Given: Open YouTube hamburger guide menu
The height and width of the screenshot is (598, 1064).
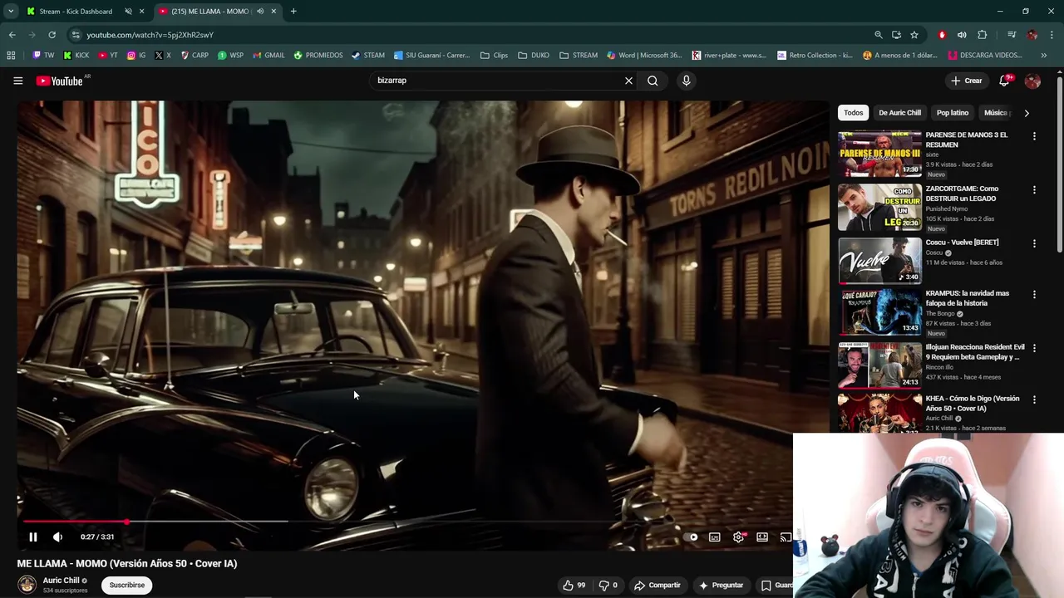Looking at the screenshot, I should coord(17,81).
